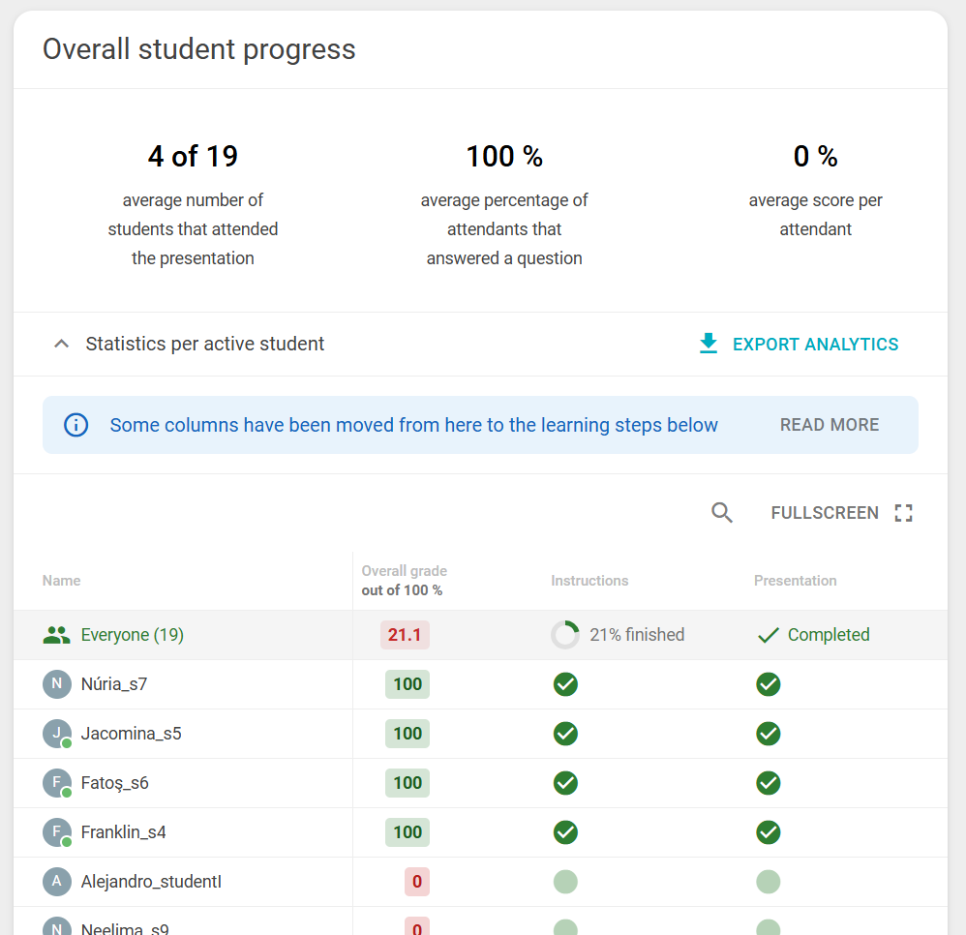Click Alejandro_studentI avatar icon
Screen dimensions: 966x935
point(57,882)
